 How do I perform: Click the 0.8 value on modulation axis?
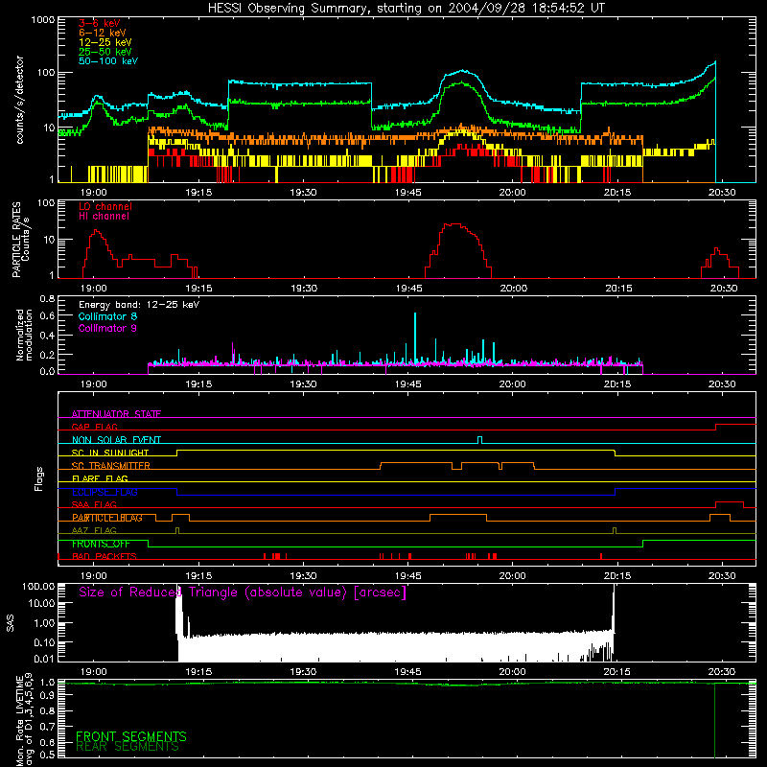(x=47, y=298)
